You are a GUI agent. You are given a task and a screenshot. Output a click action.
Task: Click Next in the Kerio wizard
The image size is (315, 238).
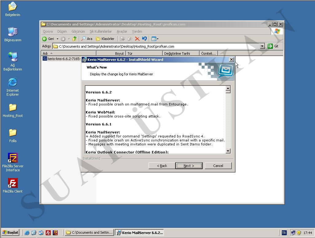pyautogui.click(x=189, y=166)
